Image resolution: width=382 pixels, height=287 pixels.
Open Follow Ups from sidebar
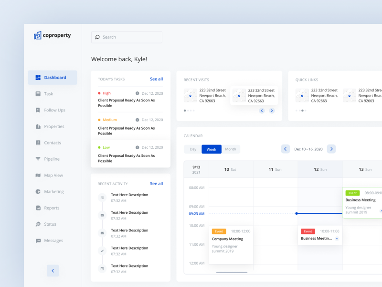tap(53, 110)
